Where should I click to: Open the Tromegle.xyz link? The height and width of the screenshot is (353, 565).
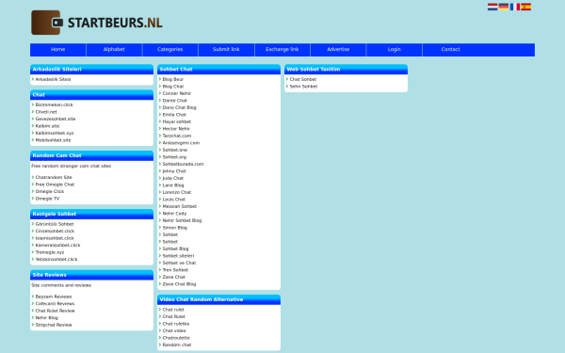(x=50, y=252)
